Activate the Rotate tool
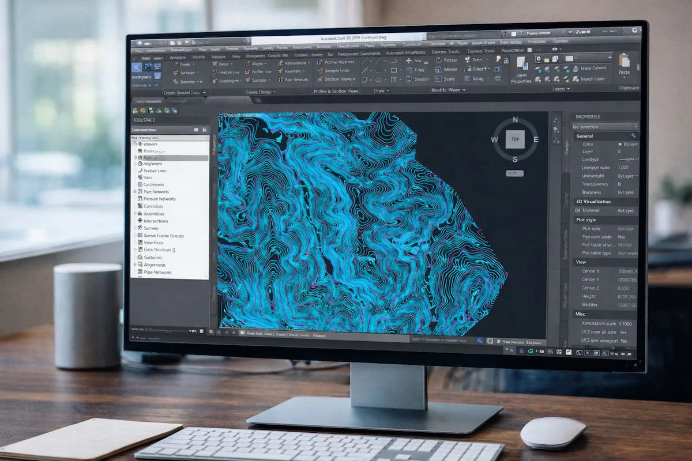692x461 pixels. [447, 60]
